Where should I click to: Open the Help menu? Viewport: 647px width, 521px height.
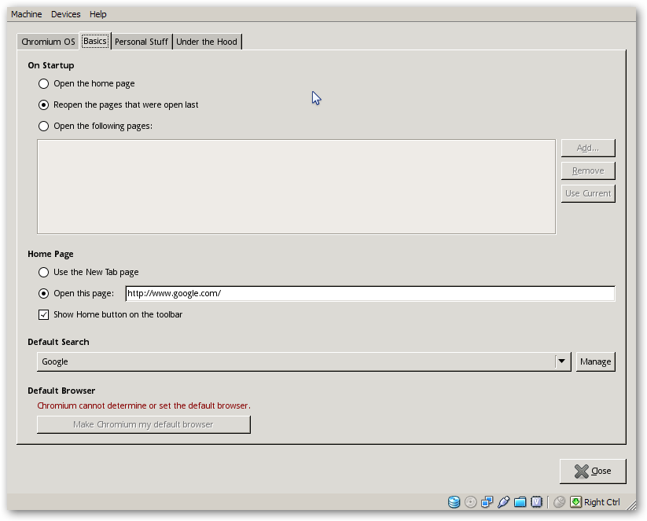click(x=97, y=14)
